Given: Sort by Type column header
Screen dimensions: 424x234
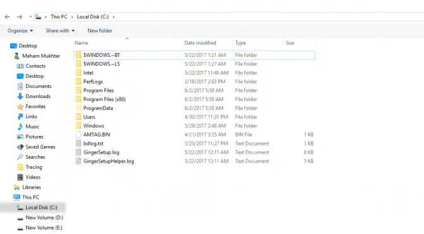Looking at the screenshot, I should pyautogui.click(x=240, y=43).
